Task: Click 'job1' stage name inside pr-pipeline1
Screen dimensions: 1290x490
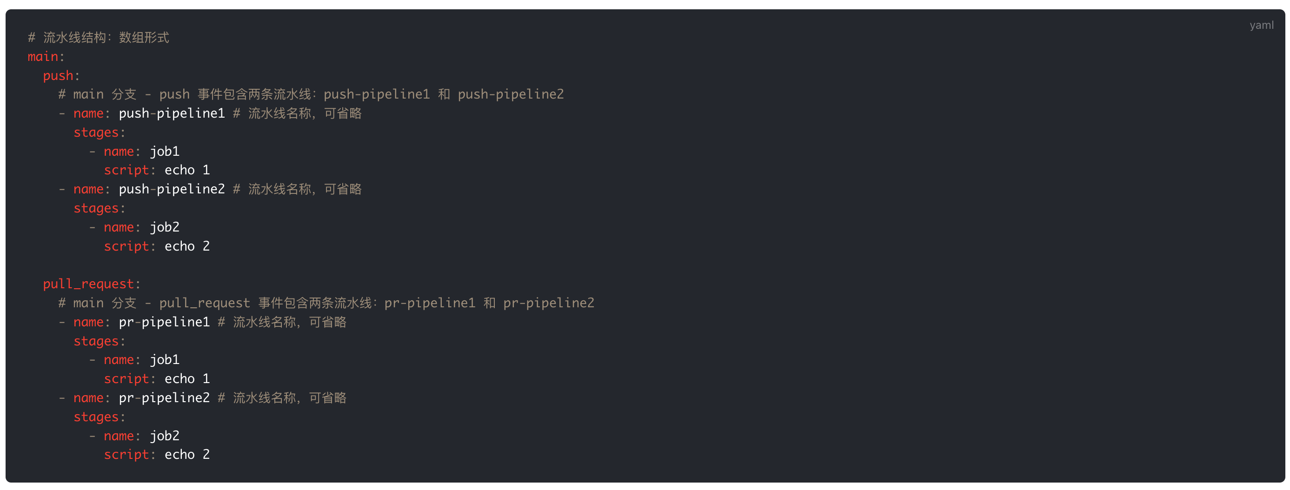Action: (164, 360)
